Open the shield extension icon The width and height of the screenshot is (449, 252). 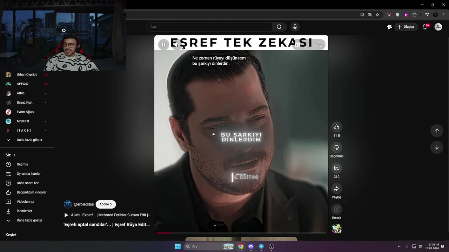tap(397, 15)
